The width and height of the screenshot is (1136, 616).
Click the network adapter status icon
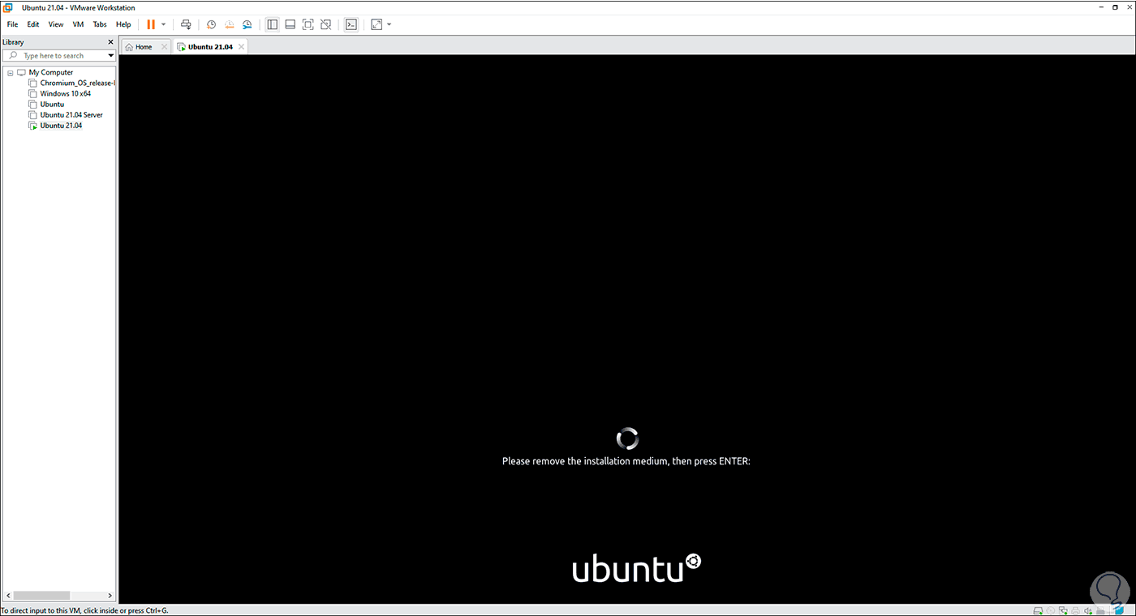click(1064, 610)
